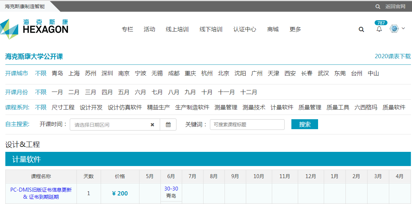Expand the user account dropdown arrow
The width and height of the screenshot is (412, 204).
[x=403, y=28]
